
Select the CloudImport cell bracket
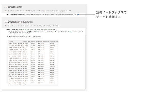pyautogui.click(x=86, y=15)
